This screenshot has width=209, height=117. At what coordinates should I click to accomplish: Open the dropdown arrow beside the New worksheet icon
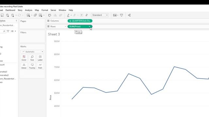tap(32, 15)
